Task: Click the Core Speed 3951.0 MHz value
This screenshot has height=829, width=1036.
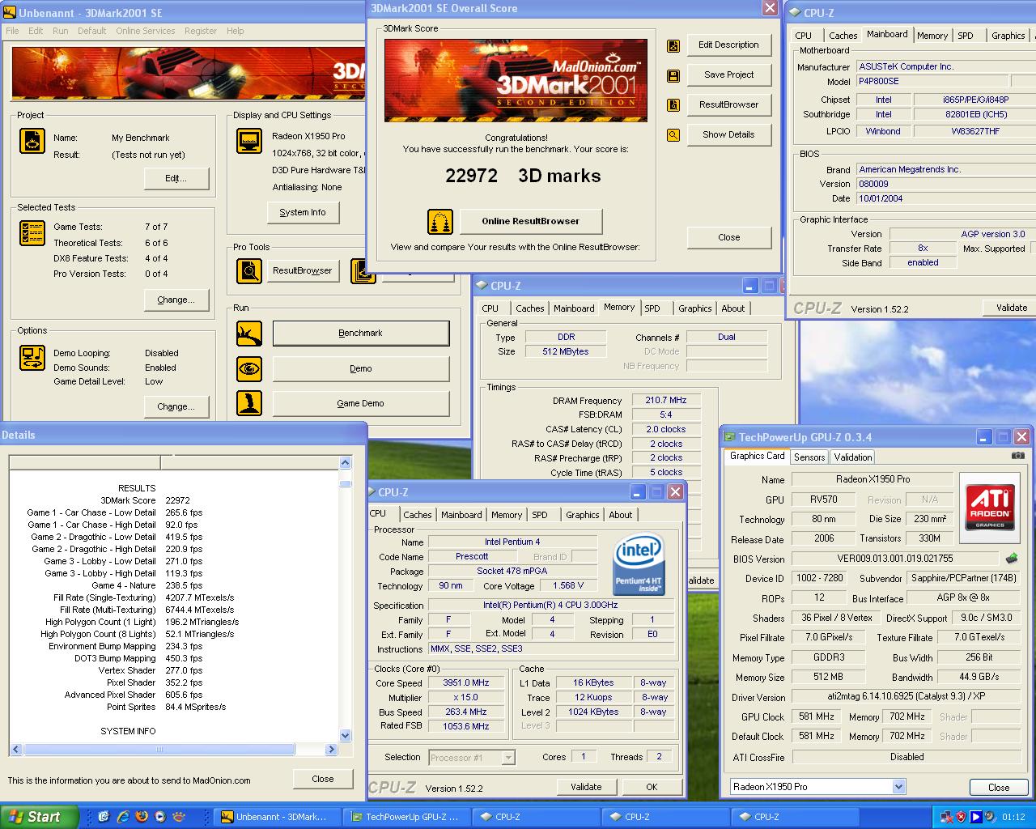Action: point(466,683)
